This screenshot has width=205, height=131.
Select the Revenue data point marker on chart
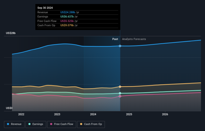tap(120, 46)
